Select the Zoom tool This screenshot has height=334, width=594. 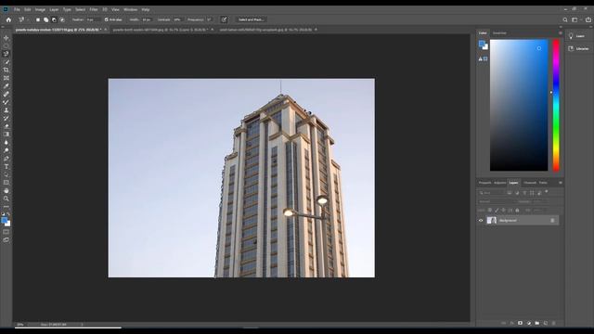click(x=6, y=199)
